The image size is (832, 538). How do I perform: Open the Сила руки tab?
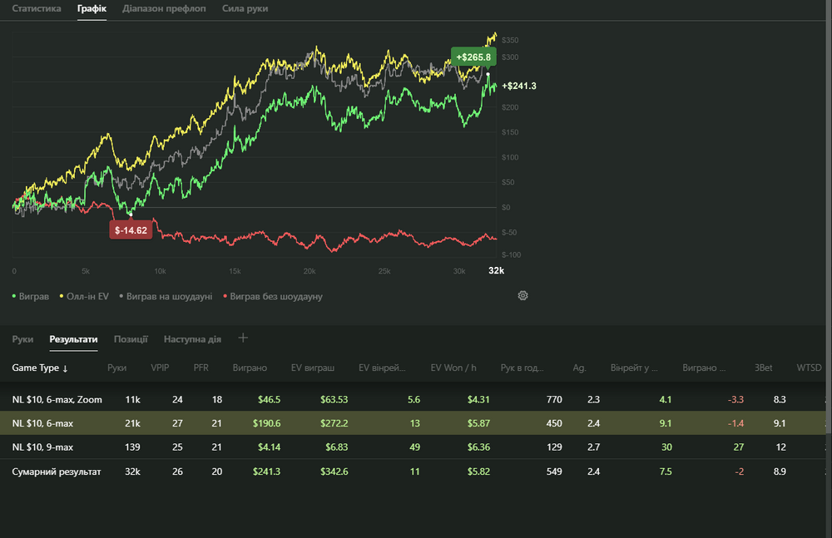[x=245, y=9]
